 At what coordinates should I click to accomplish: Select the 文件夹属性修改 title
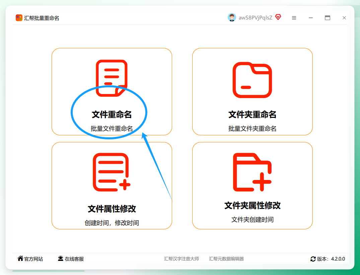point(252,205)
